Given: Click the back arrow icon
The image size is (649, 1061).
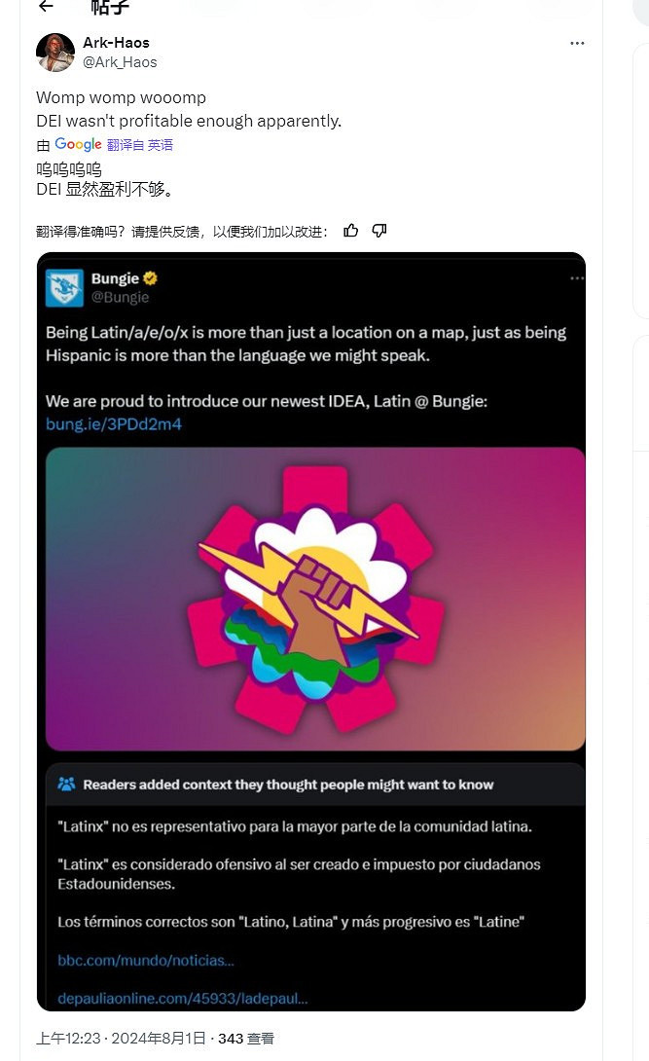Looking at the screenshot, I should [x=46, y=6].
